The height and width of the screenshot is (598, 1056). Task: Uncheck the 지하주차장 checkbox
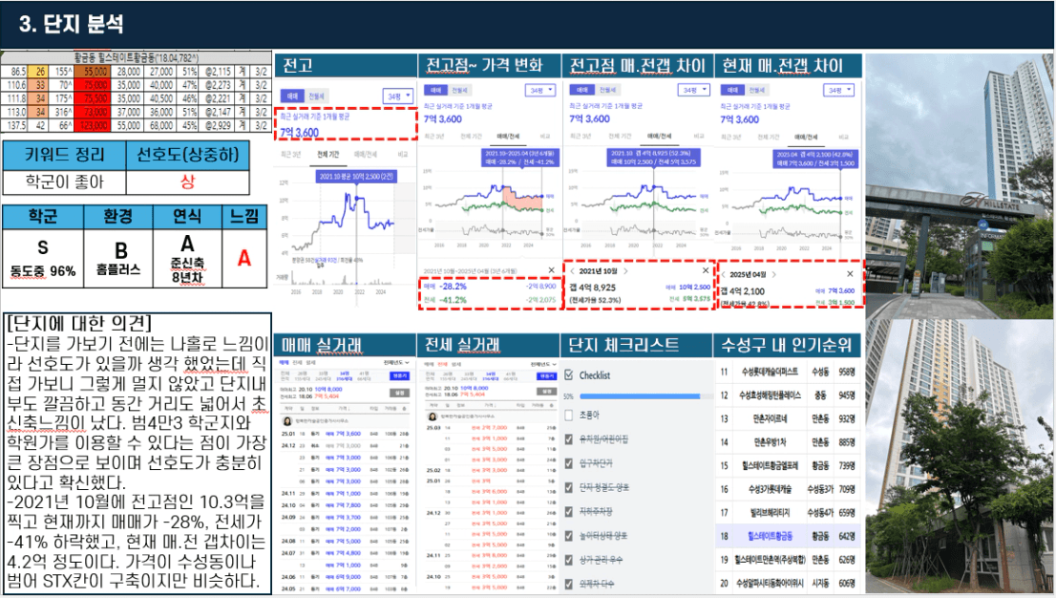pos(569,512)
